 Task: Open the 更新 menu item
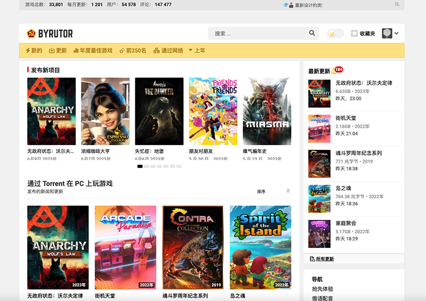tap(58, 51)
